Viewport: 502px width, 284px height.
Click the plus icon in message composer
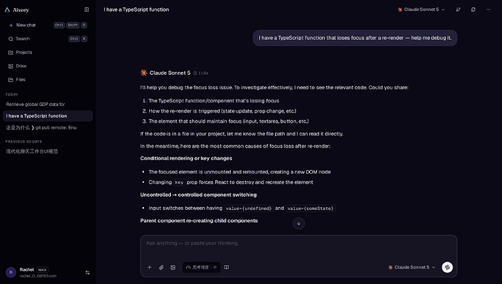[150, 267]
